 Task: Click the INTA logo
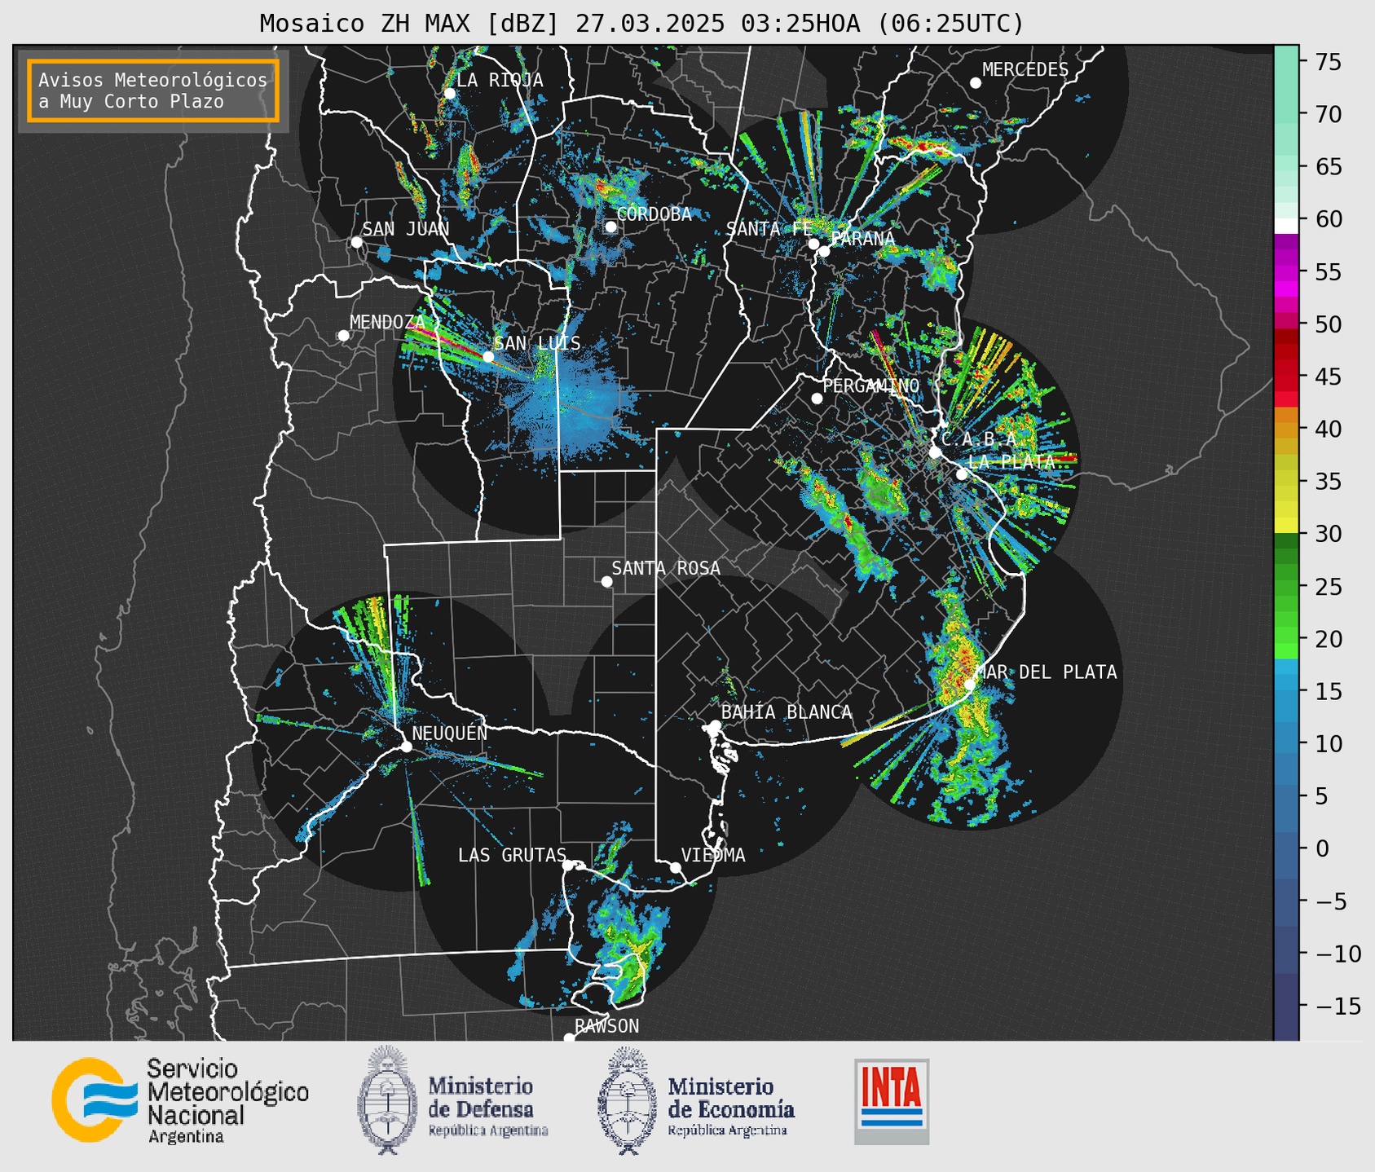892,1101
